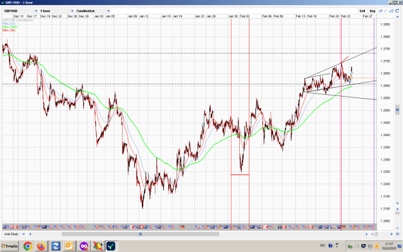Viewport: 403px width, 252px height.
Task: Click the EMA (200) legend label
Action: point(10,26)
